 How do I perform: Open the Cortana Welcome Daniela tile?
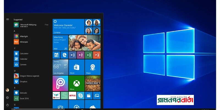click(68, 27)
